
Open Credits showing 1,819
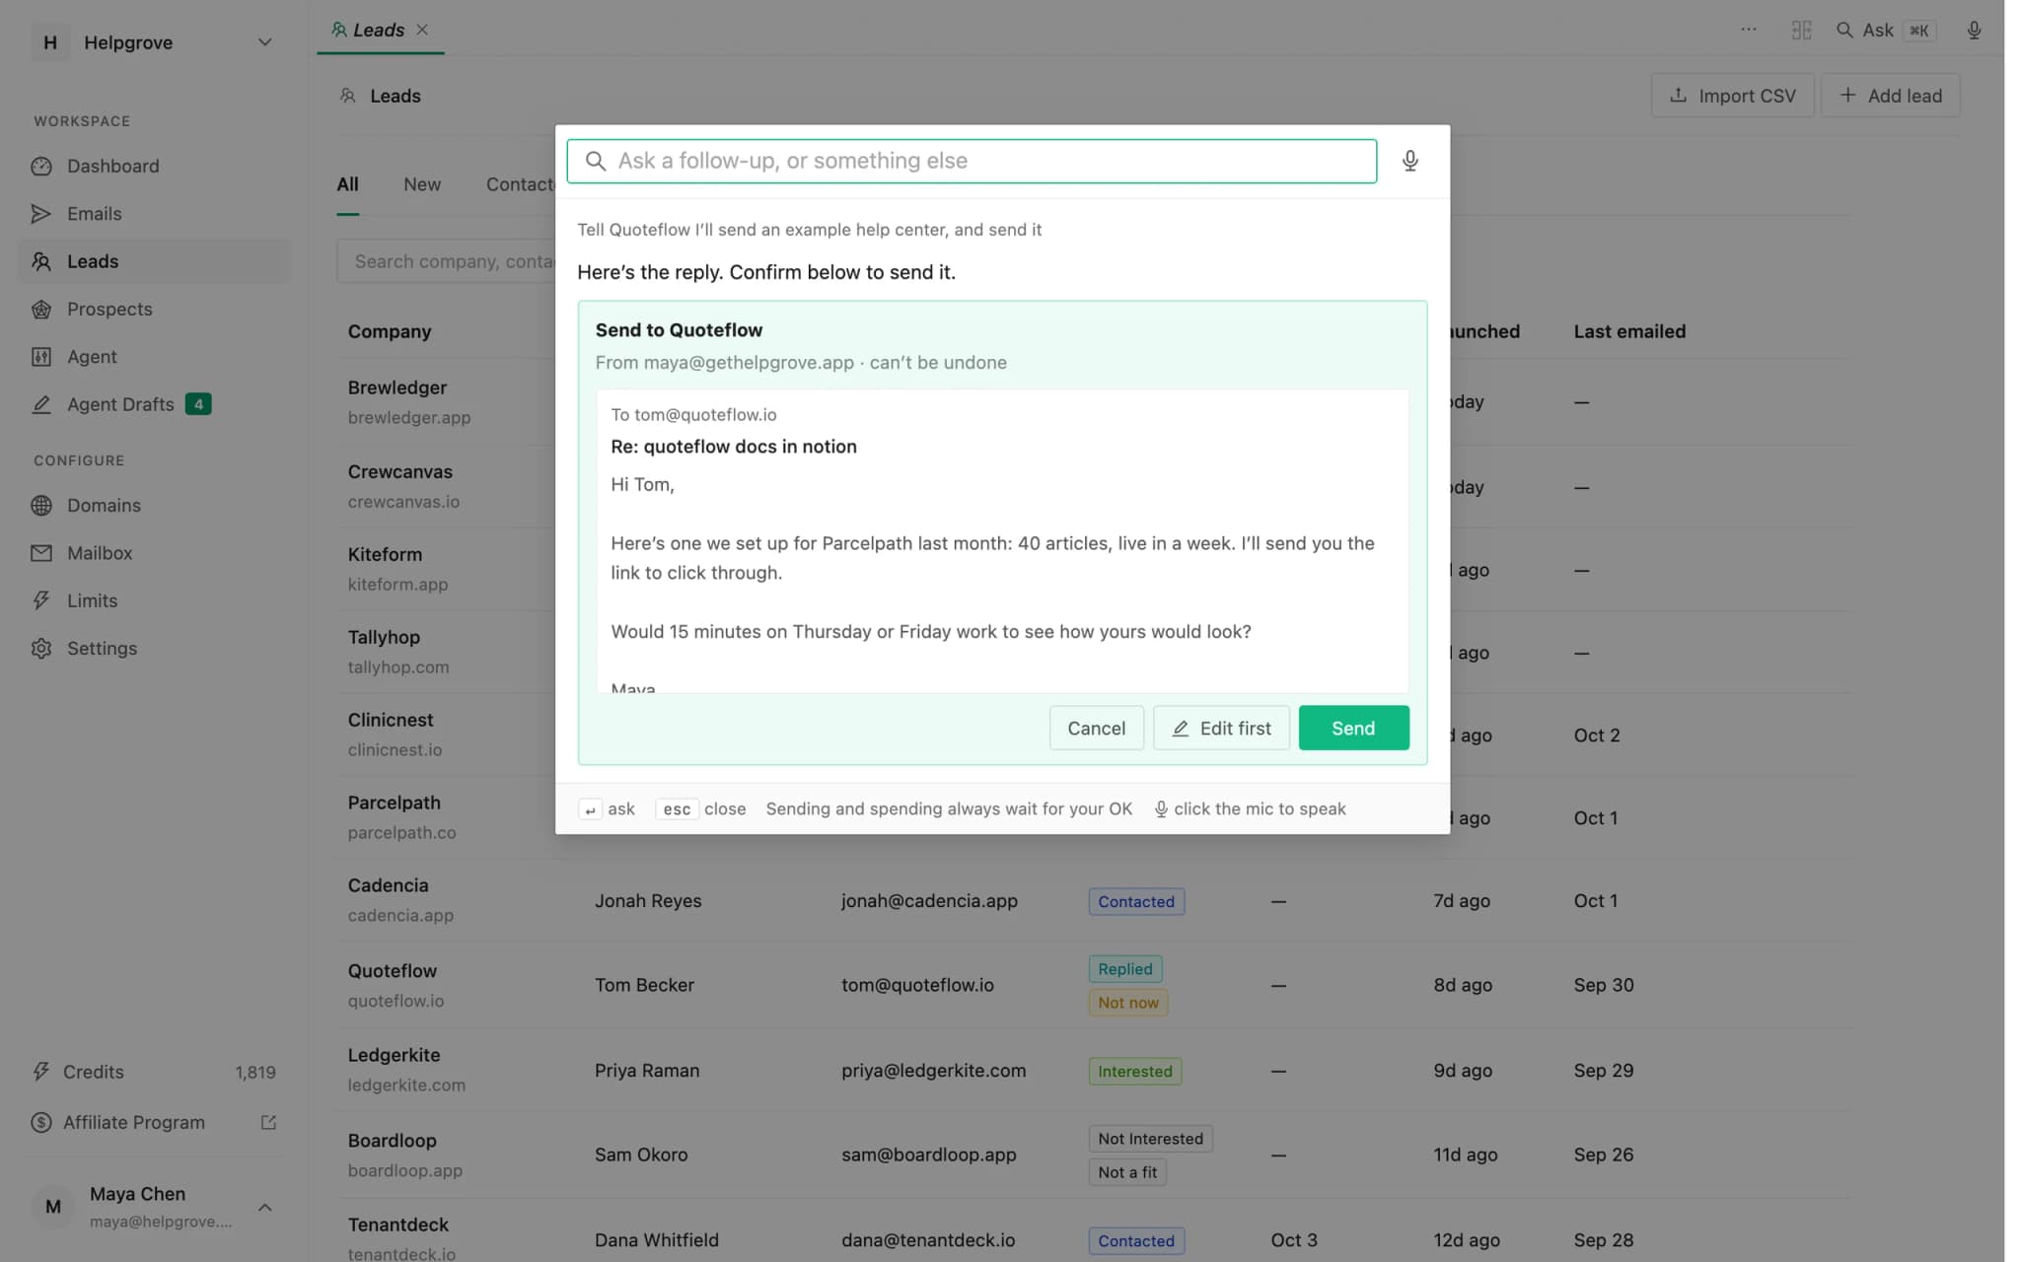155,1072
